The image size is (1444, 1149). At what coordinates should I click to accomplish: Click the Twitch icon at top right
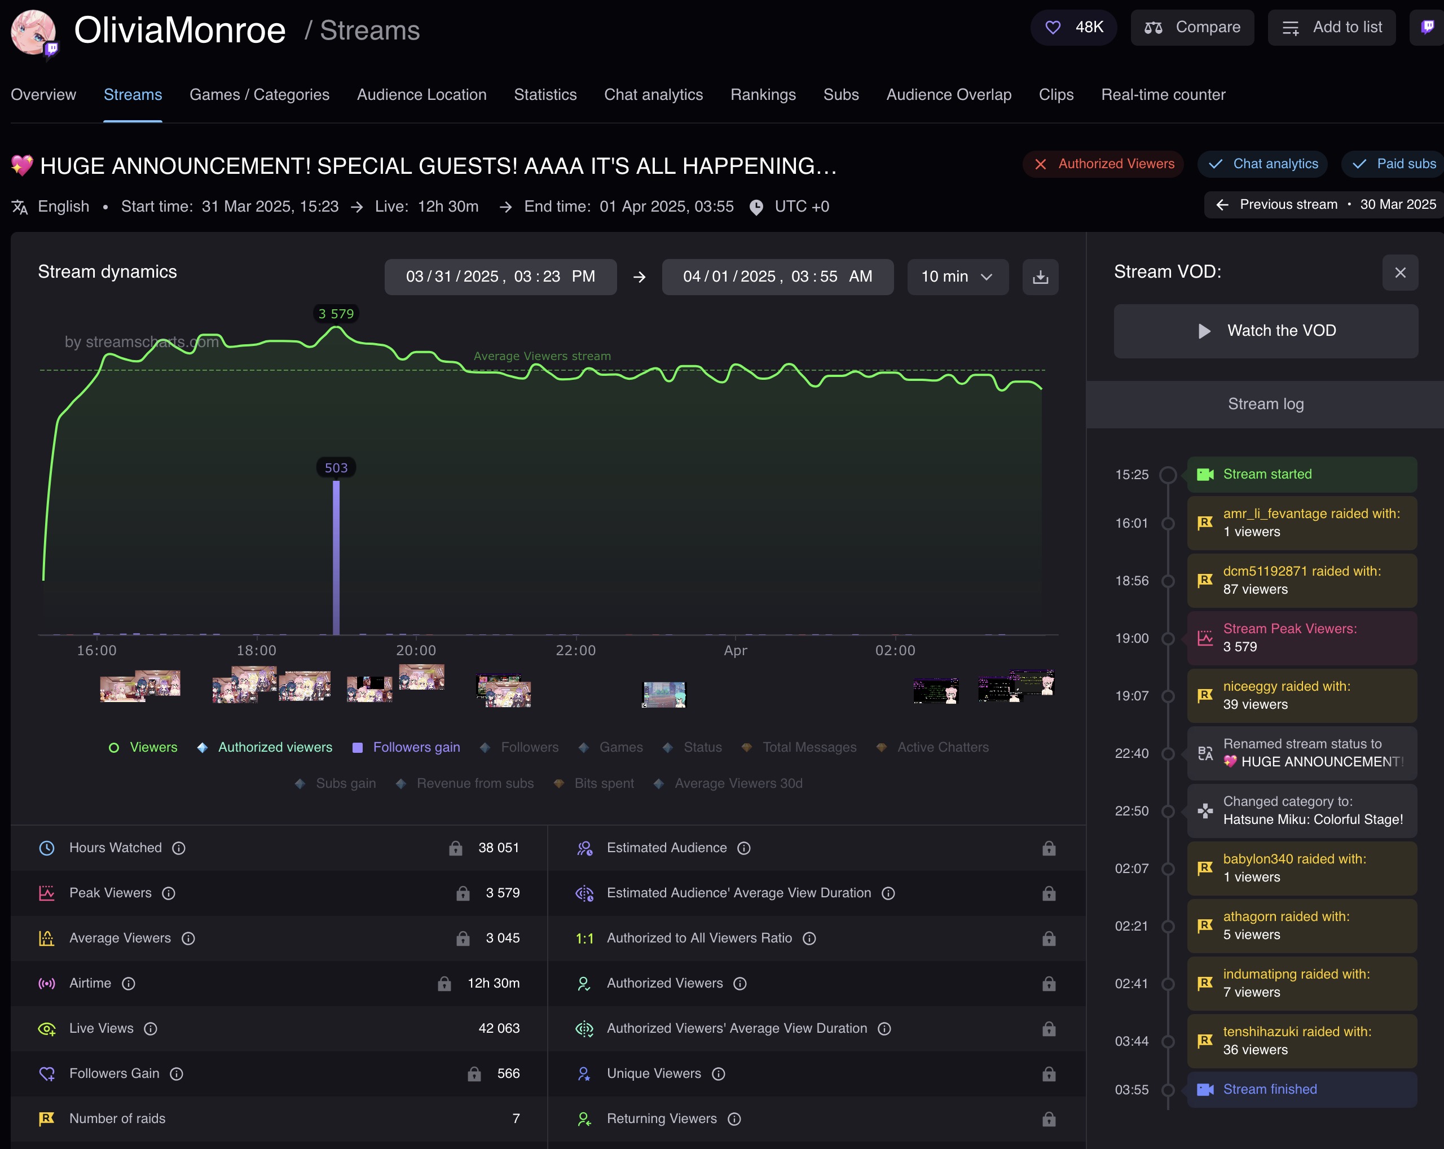pos(1427,28)
